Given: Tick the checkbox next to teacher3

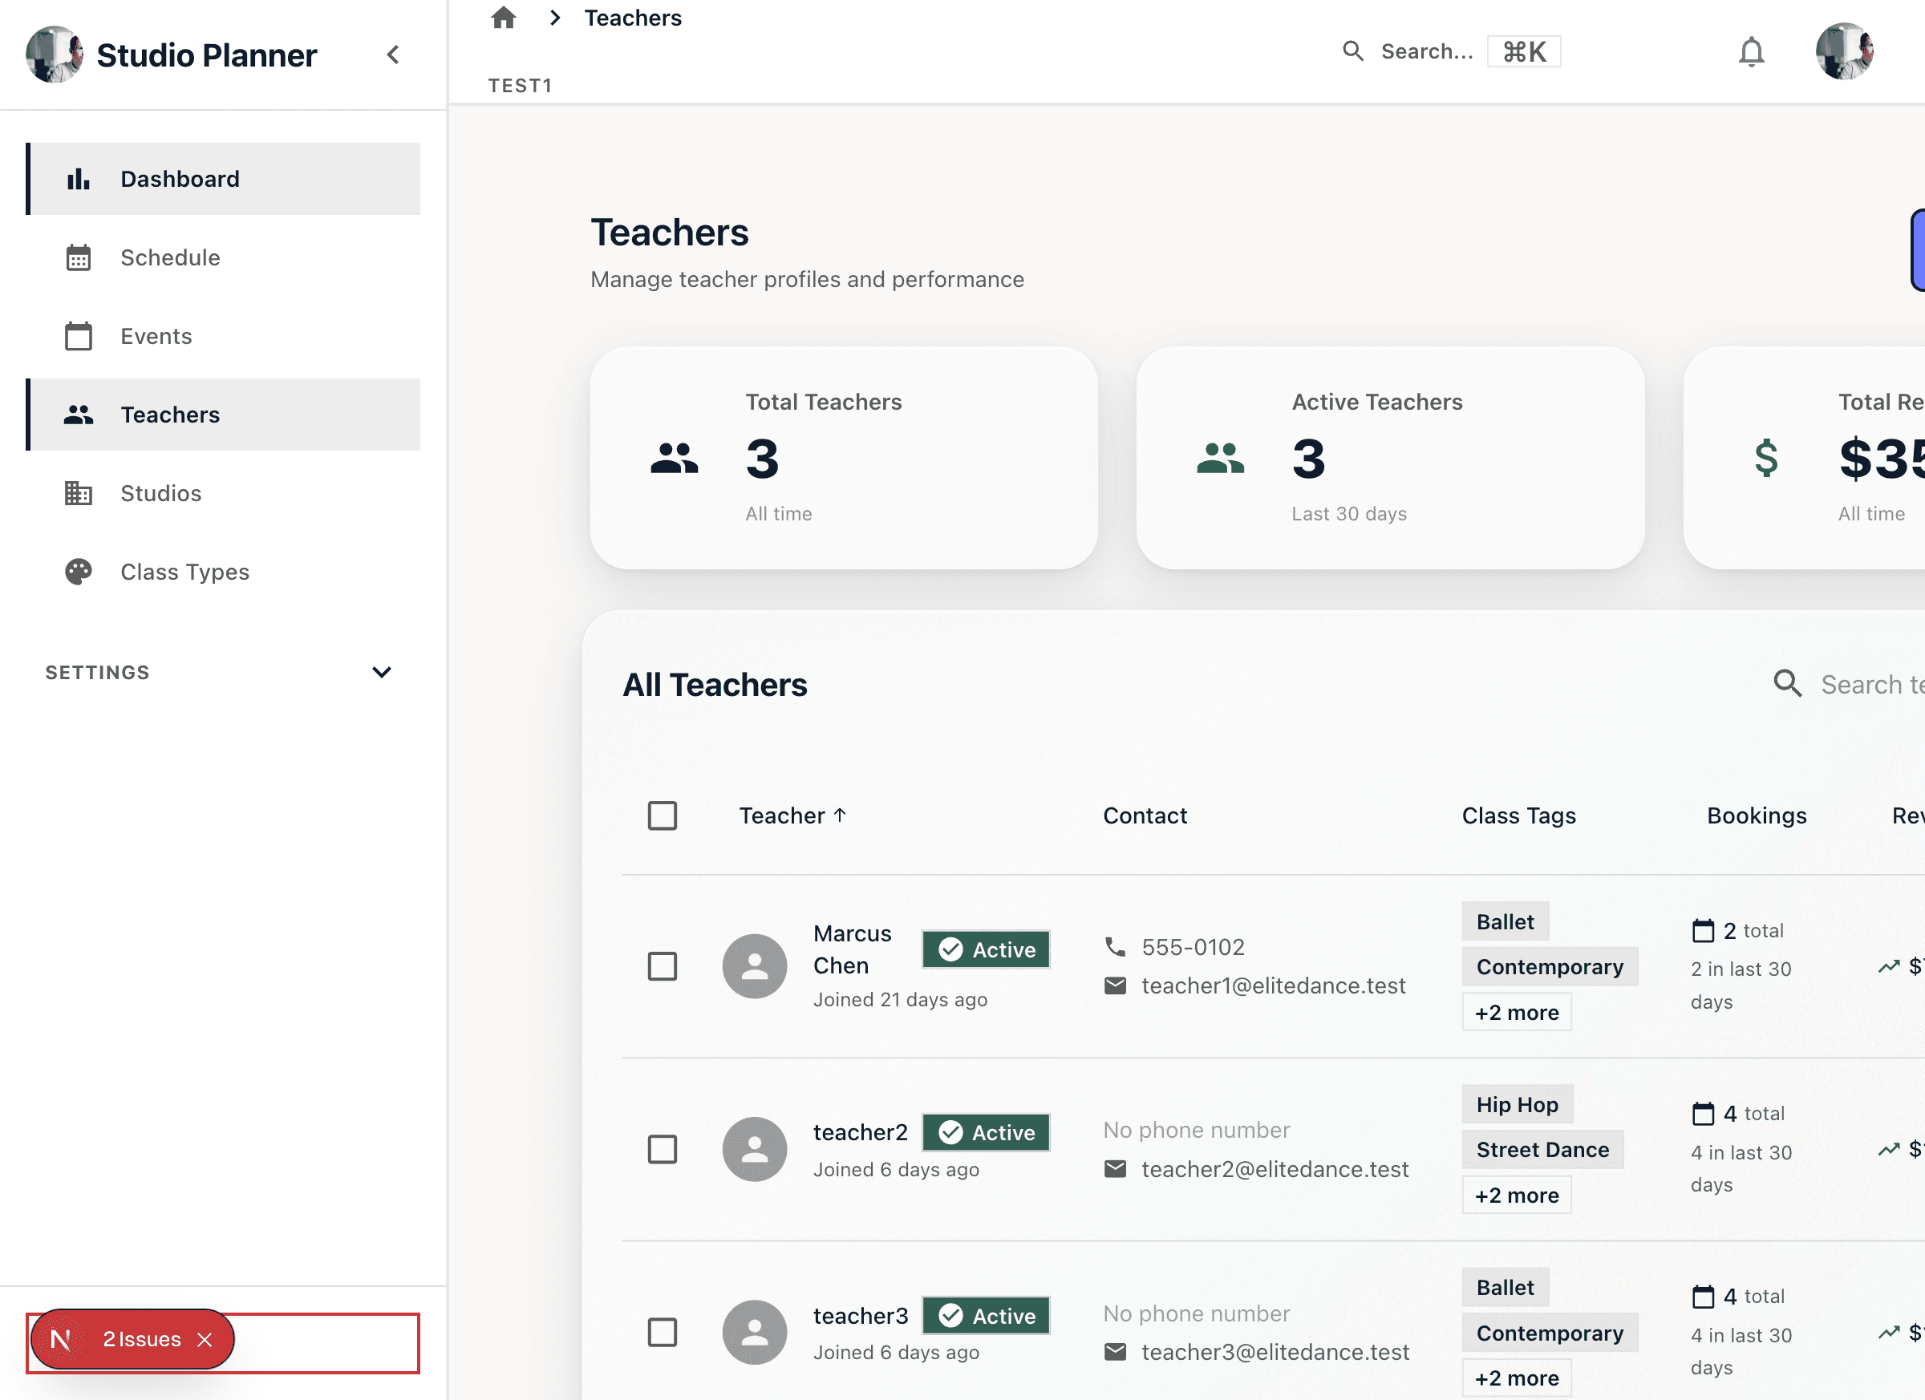Looking at the screenshot, I should point(663,1332).
